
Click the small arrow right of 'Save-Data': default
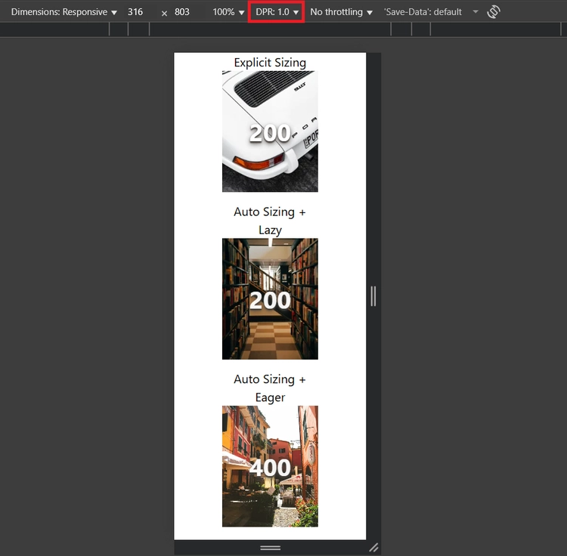pyautogui.click(x=476, y=12)
